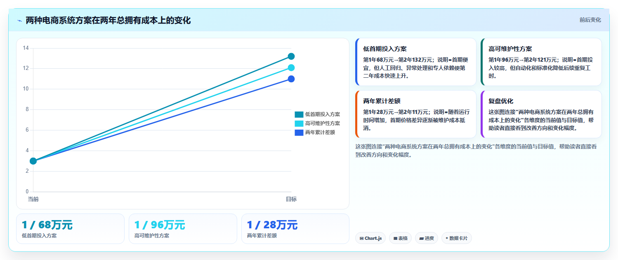Screen dimensions: 618x260
Task: Click the 低首期投入方案 legend label
Action: [x=323, y=114]
